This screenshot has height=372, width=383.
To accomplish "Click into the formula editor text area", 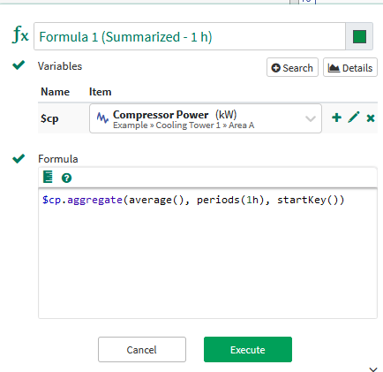I will [x=207, y=254].
